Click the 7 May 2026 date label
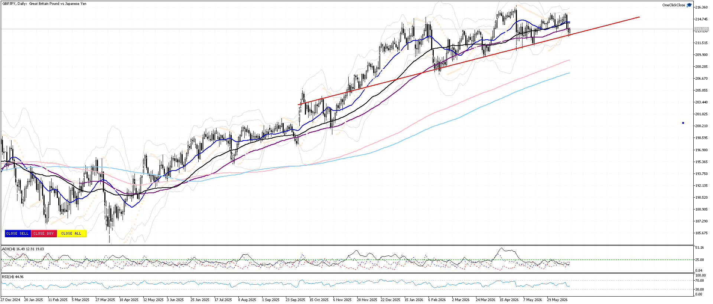Image resolution: width=713 pixels, height=304 pixels. pos(533,300)
